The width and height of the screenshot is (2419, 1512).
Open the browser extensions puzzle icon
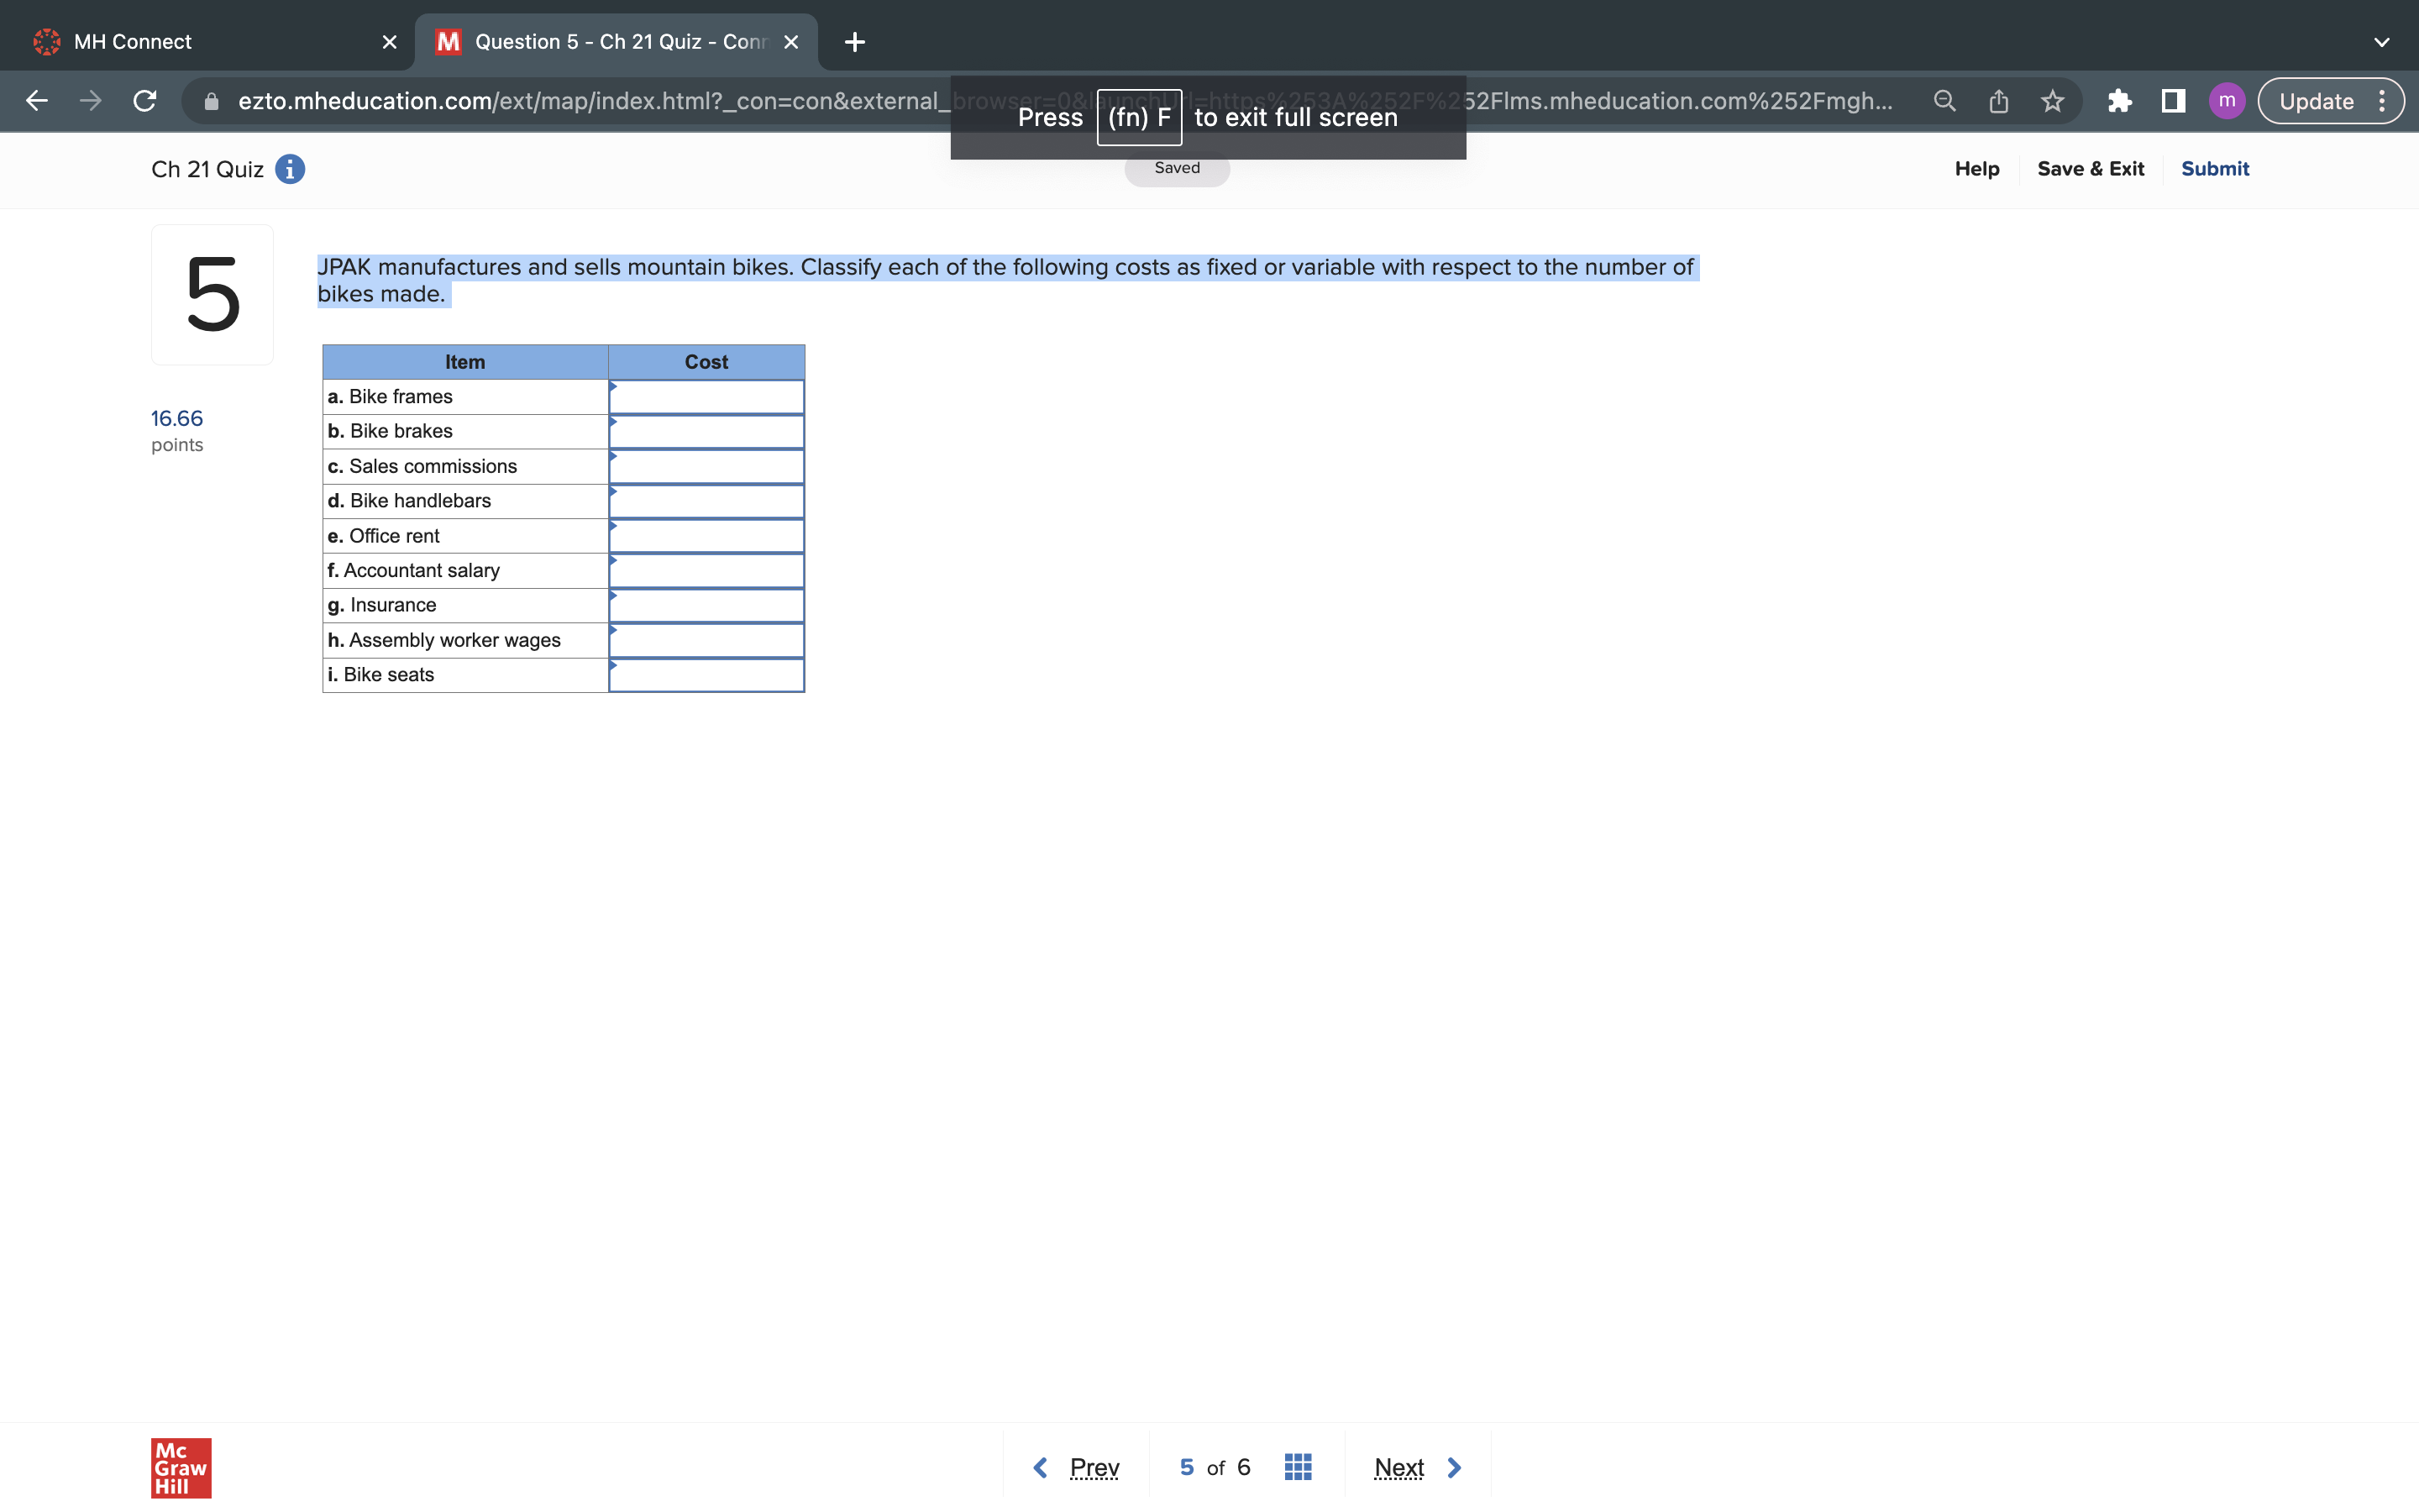2119,101
